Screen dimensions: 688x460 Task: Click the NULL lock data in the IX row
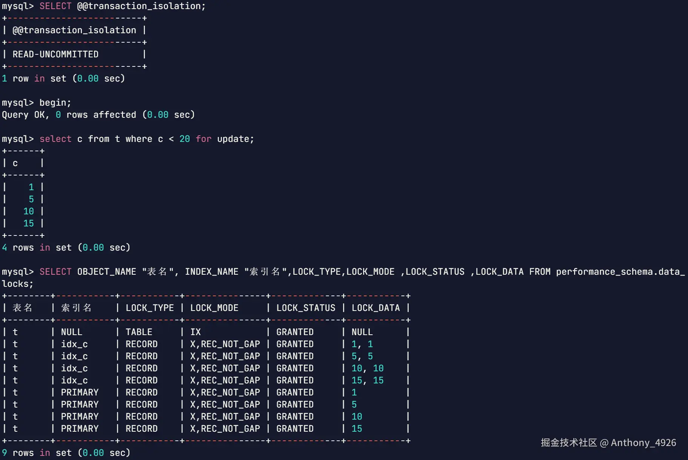click(x=362, y=332)
